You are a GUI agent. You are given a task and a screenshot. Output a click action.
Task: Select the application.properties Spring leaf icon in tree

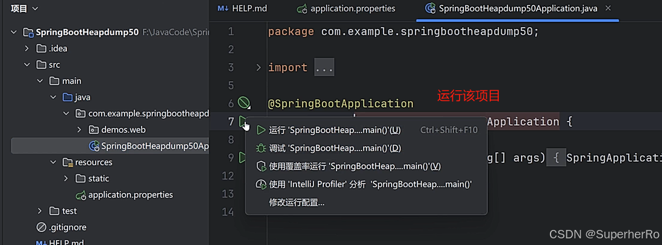coord(81,195)
